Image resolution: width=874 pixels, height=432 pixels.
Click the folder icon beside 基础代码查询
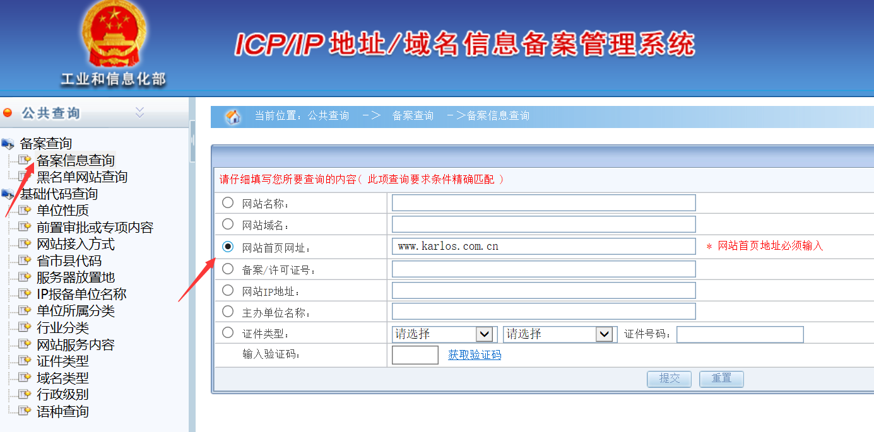[x=8, y=194]
